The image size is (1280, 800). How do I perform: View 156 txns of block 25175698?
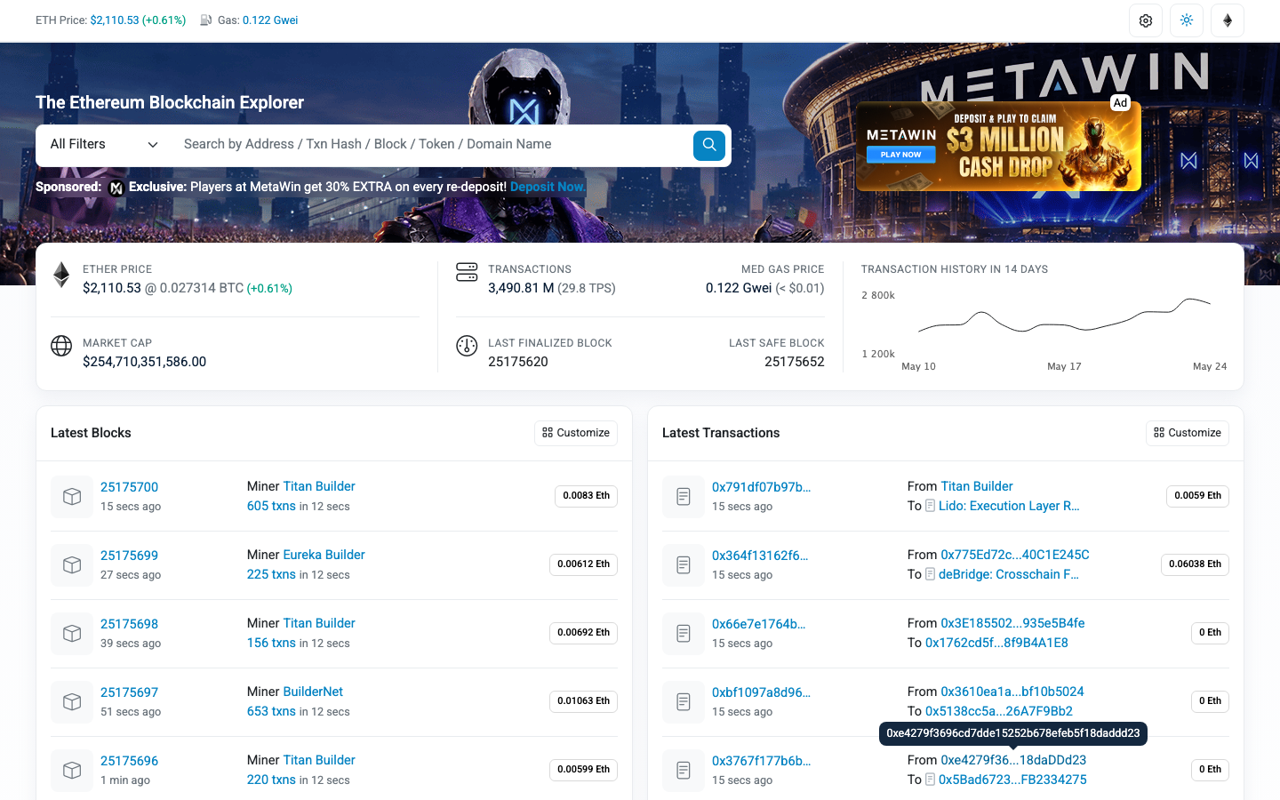point(271,643)
